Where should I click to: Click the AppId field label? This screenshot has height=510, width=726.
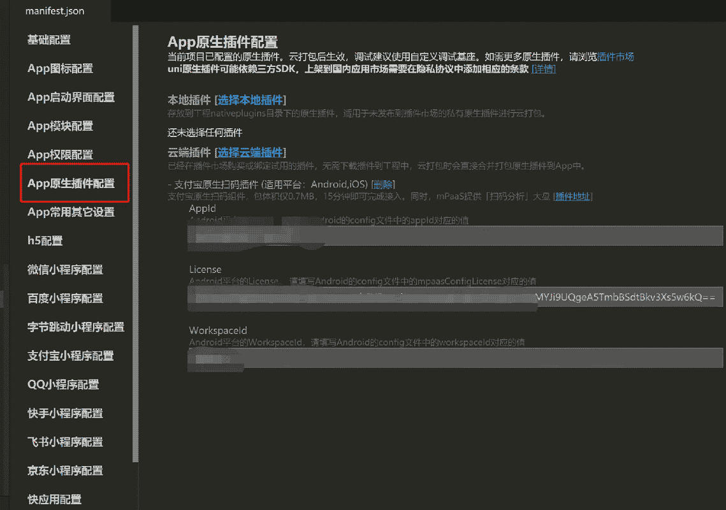click(x=202, y=208)
